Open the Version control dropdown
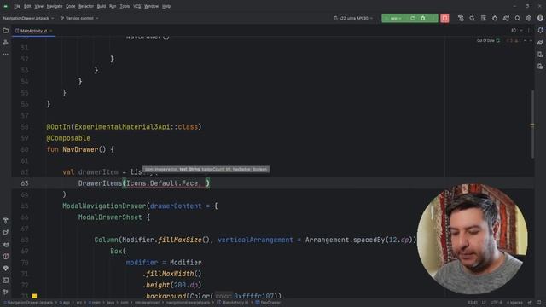 pos(79,18)
